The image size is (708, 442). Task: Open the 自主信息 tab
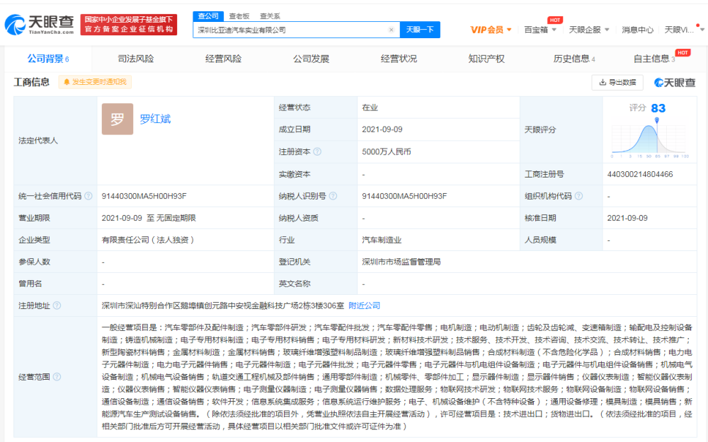click(x=654, y=59)
